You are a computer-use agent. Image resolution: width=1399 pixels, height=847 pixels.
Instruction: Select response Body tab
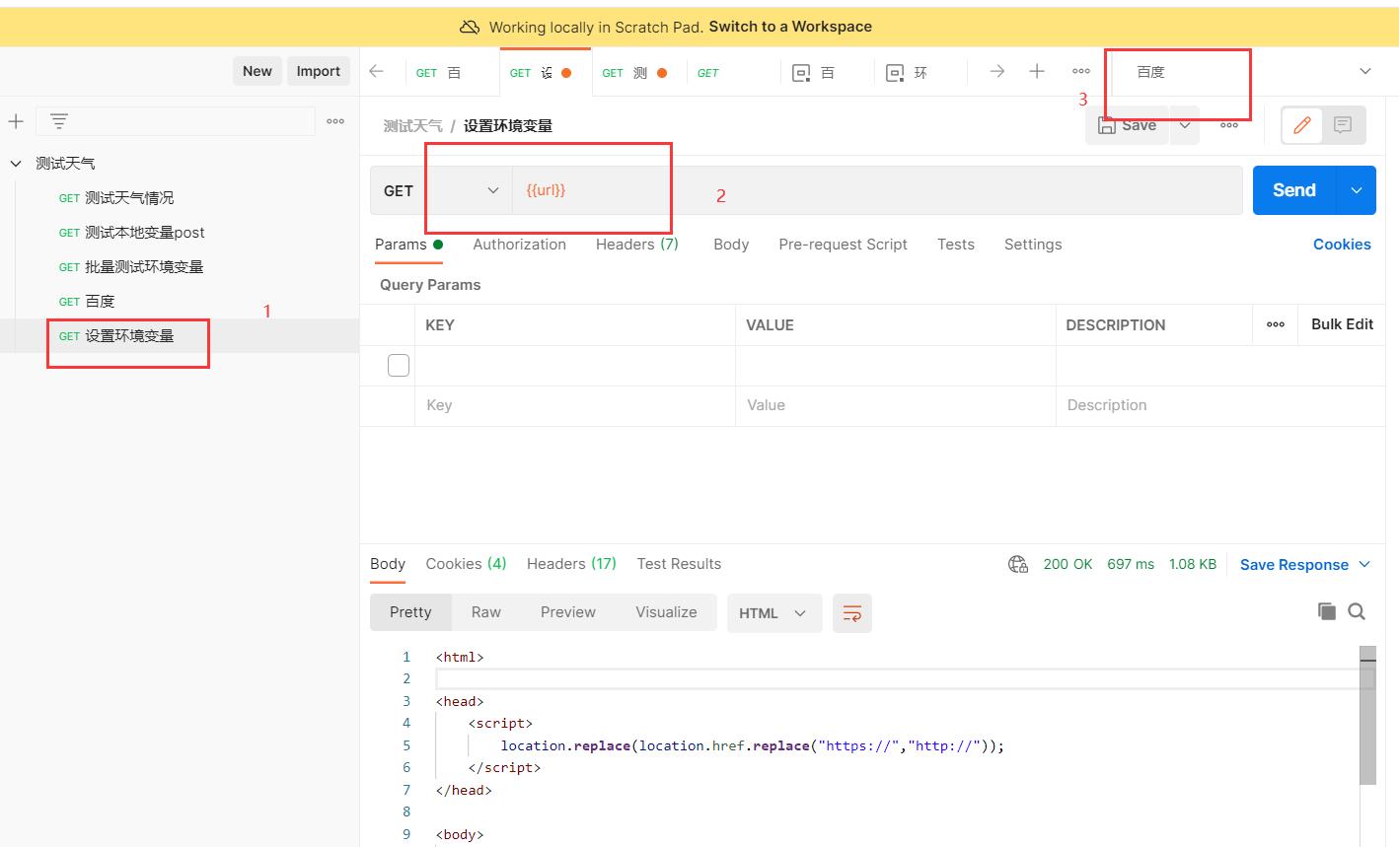tap(388, 564)
